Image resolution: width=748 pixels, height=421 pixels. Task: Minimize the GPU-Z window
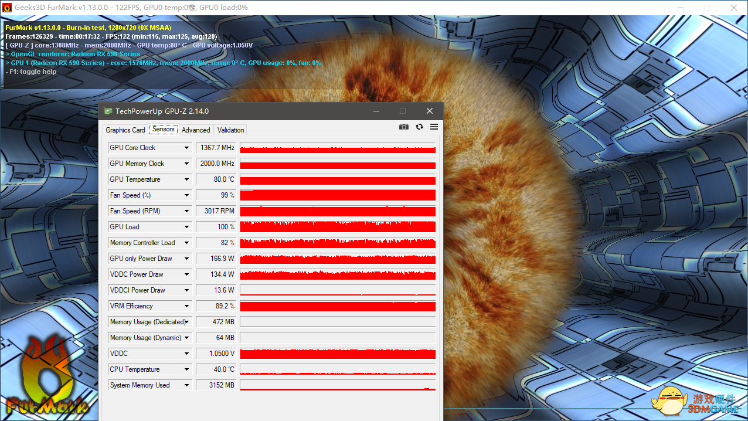click(x=376, y=111)
